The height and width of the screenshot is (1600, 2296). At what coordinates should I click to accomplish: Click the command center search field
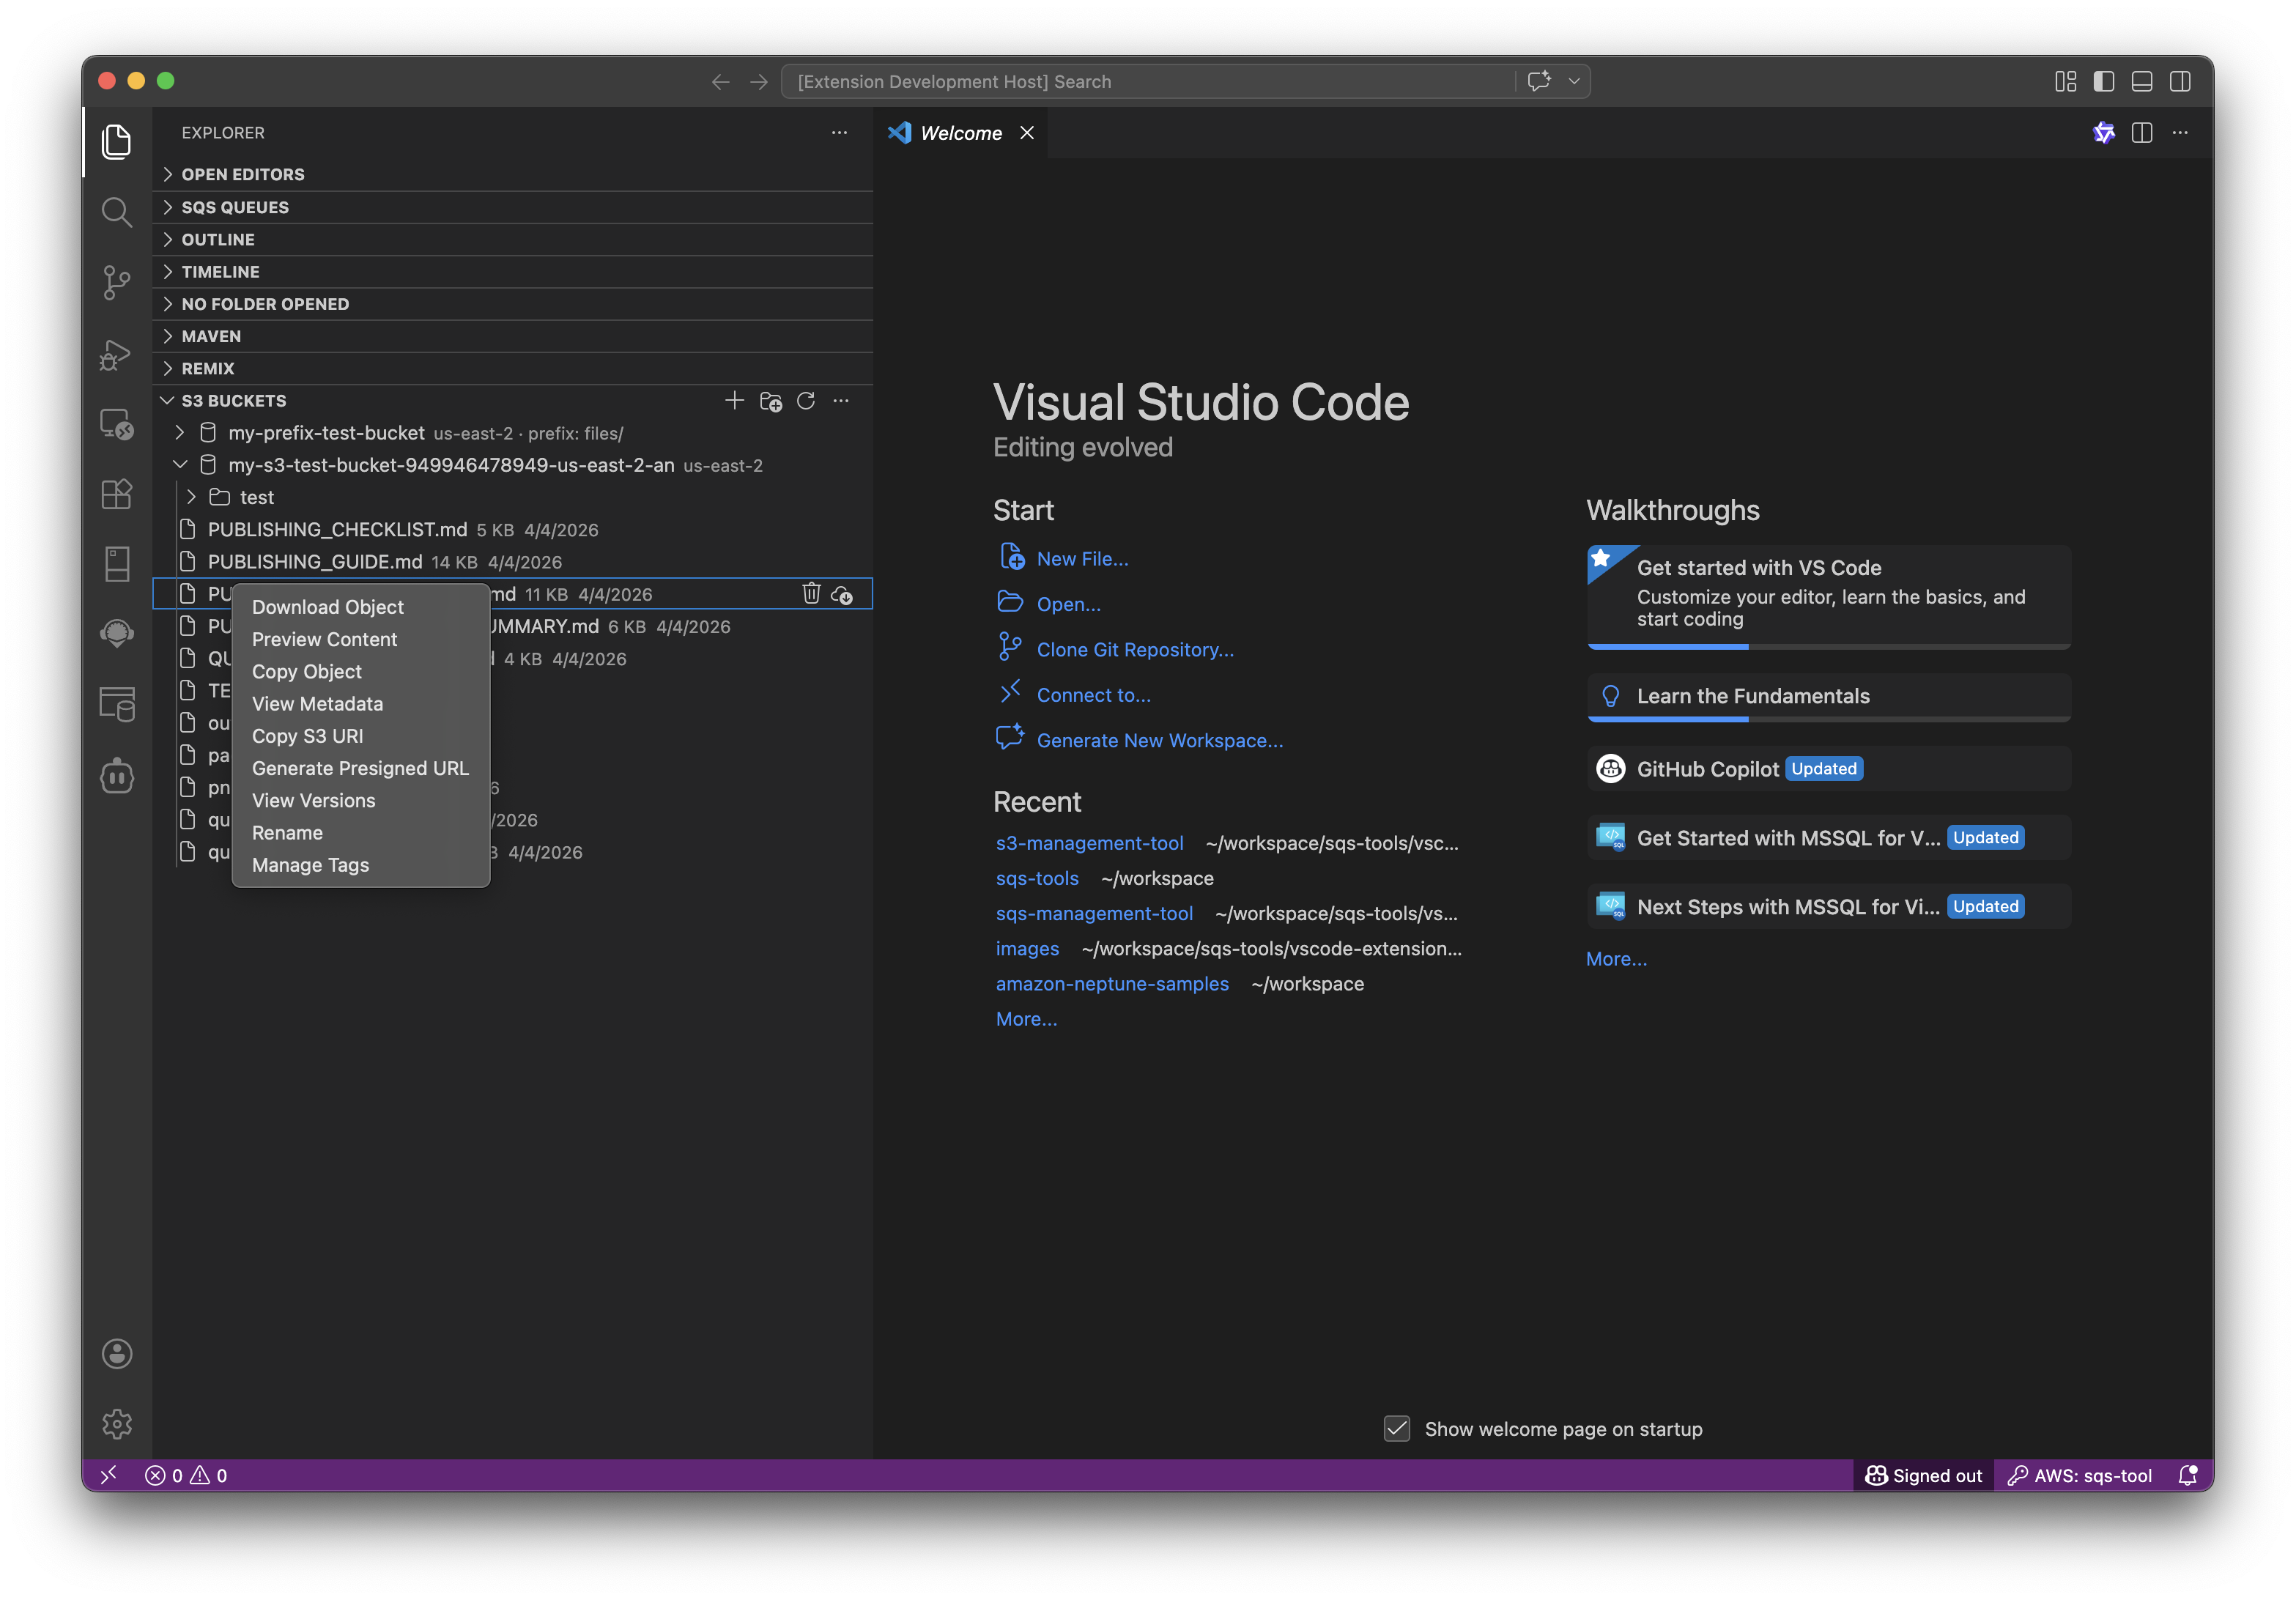1149,81
